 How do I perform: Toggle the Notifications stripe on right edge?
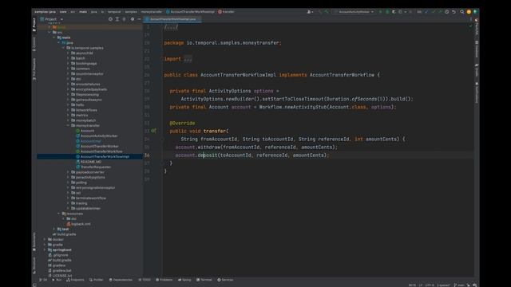(x=477, y=92)
